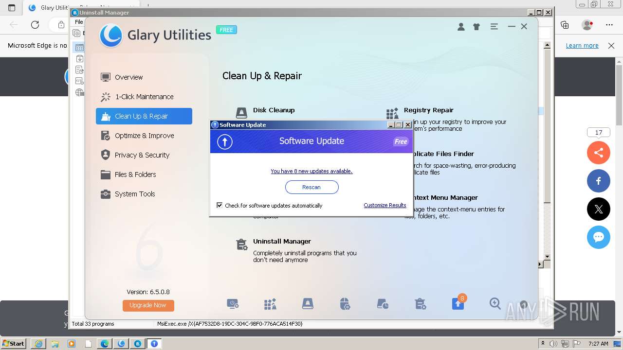623x350 pixels.
Task: Click the Edge refresh page icon
Action: coord(35,25)
